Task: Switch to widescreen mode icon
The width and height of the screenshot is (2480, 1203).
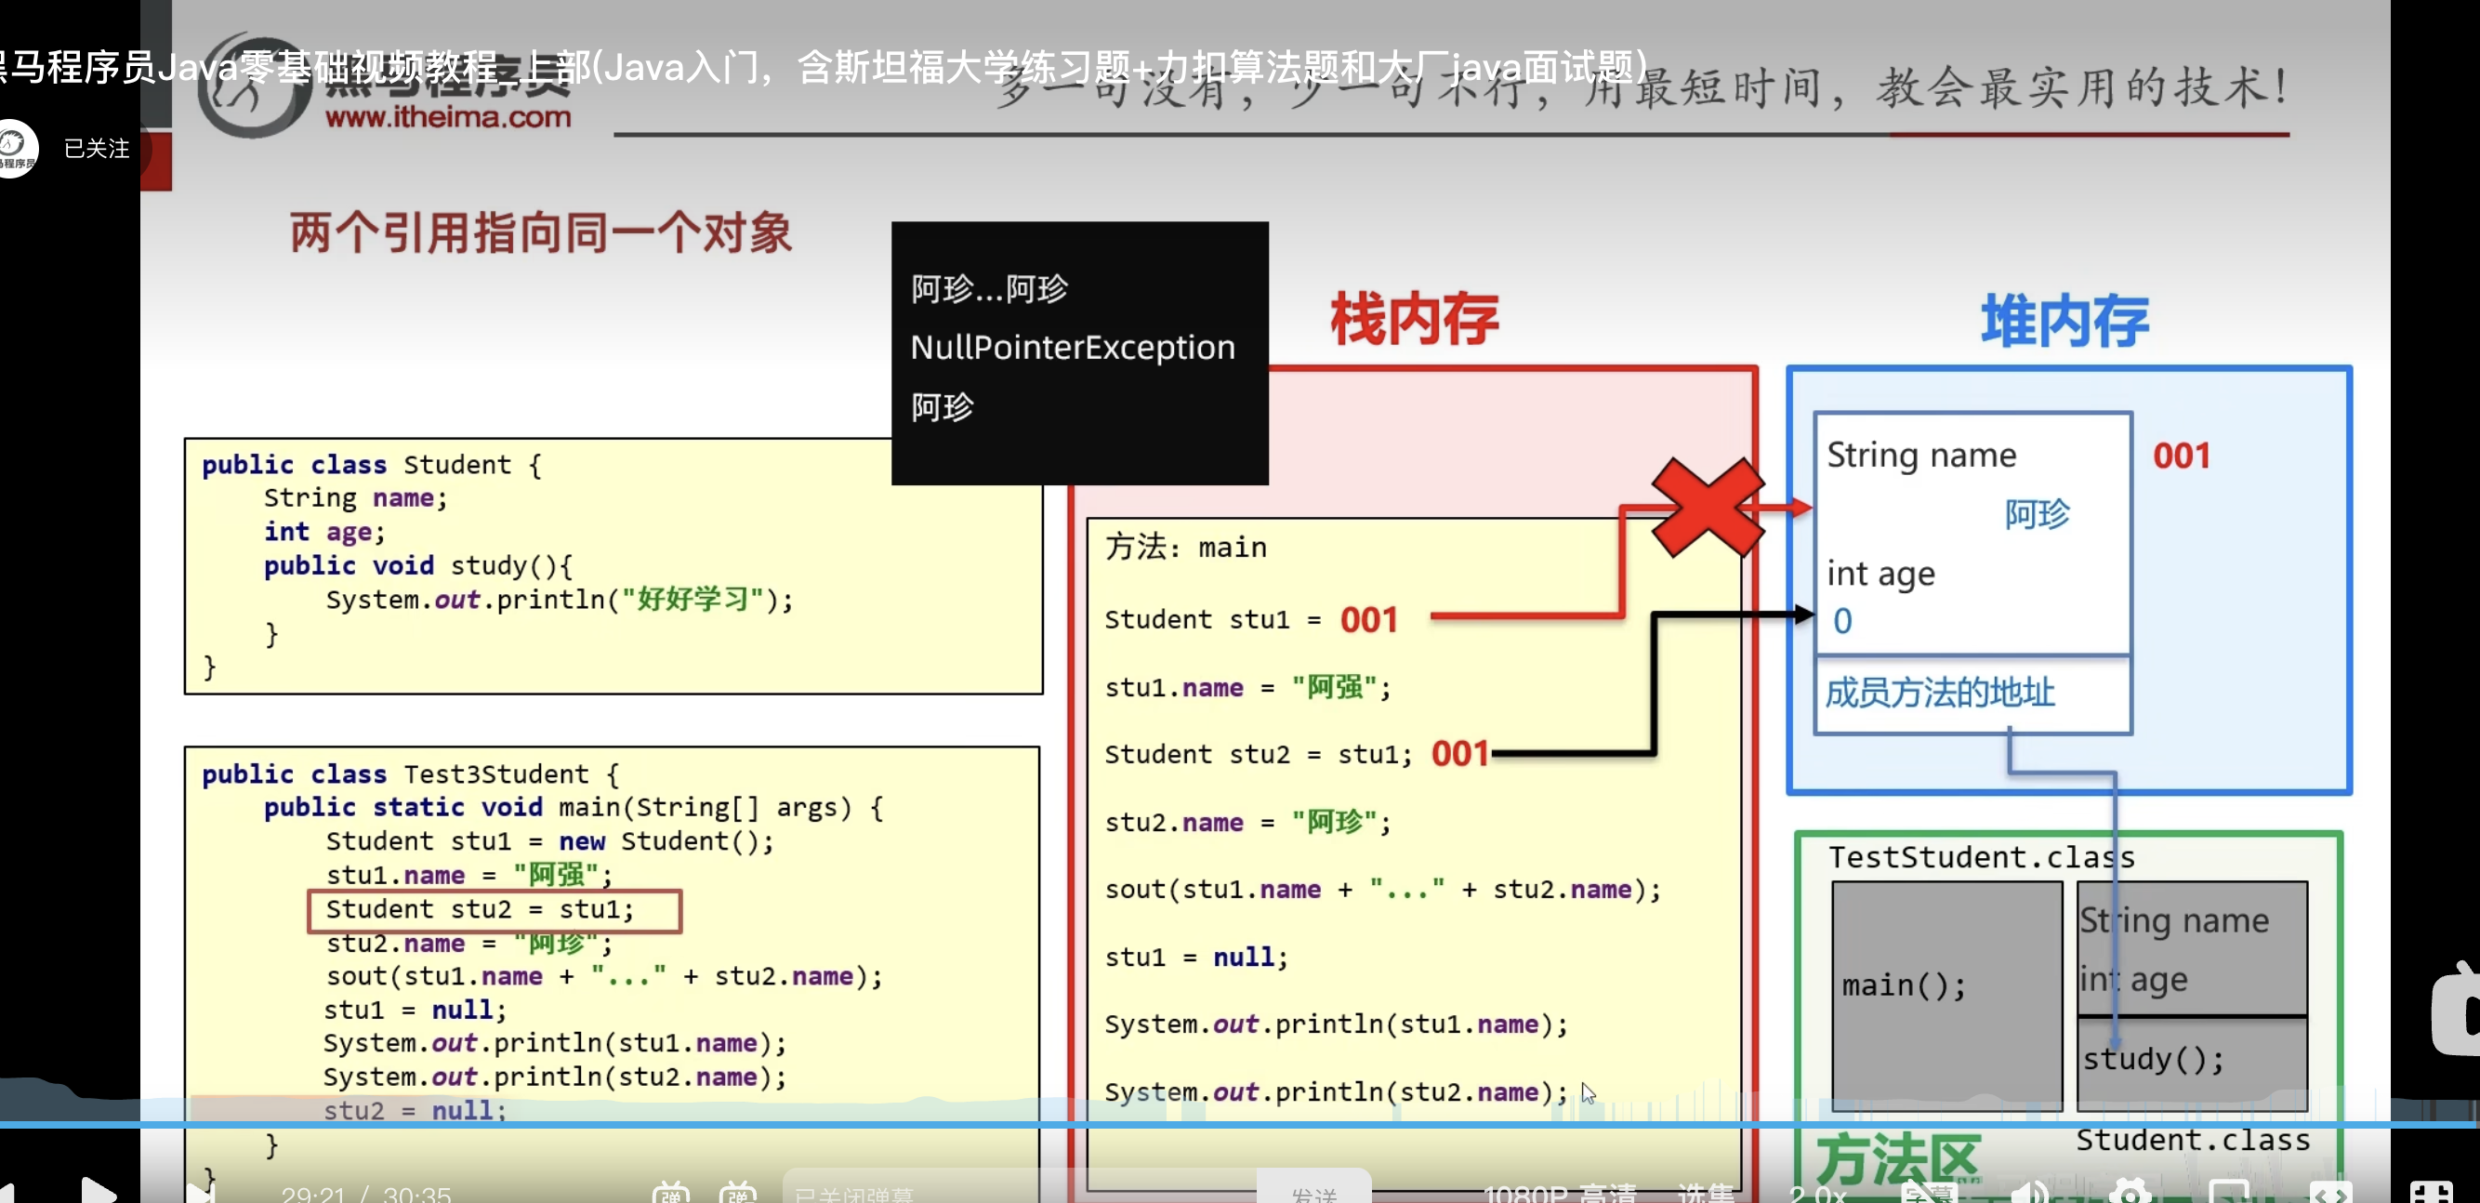Action: click(2329, 1195)
